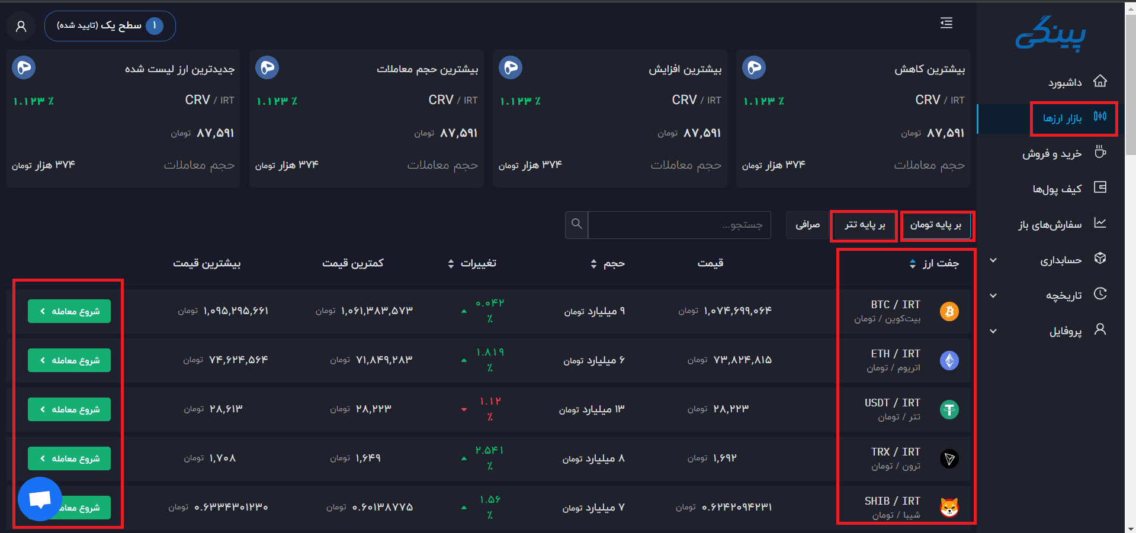This screenshot has height=533, width=1136.
Task: Click the قیمت column header
Action: [x=710, y=263]
